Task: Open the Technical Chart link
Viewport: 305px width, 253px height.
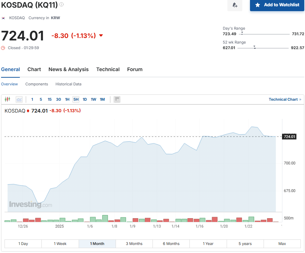Action: click(x=285, y=99)
